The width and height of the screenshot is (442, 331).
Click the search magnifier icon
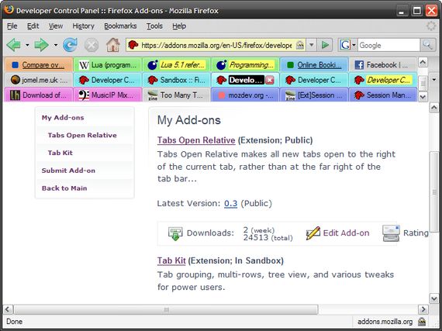pyautogui.click(x=427, y=45)
